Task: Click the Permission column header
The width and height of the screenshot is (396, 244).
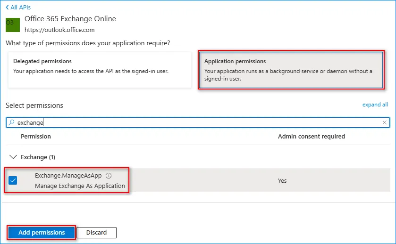Action: coord(36,136)
